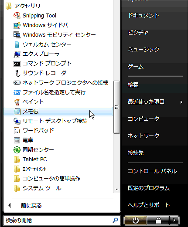Open ピクチャ folder link
188x227 pixels.
coord(138,33)
